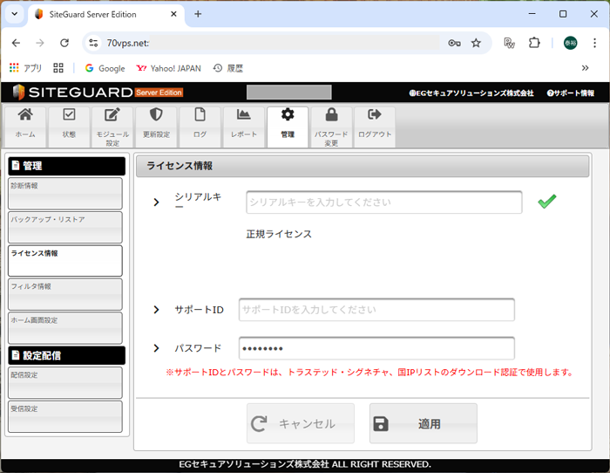The image size is (610, 473).
Task: Expand the パスワード chevron
Action: point(156,348)
